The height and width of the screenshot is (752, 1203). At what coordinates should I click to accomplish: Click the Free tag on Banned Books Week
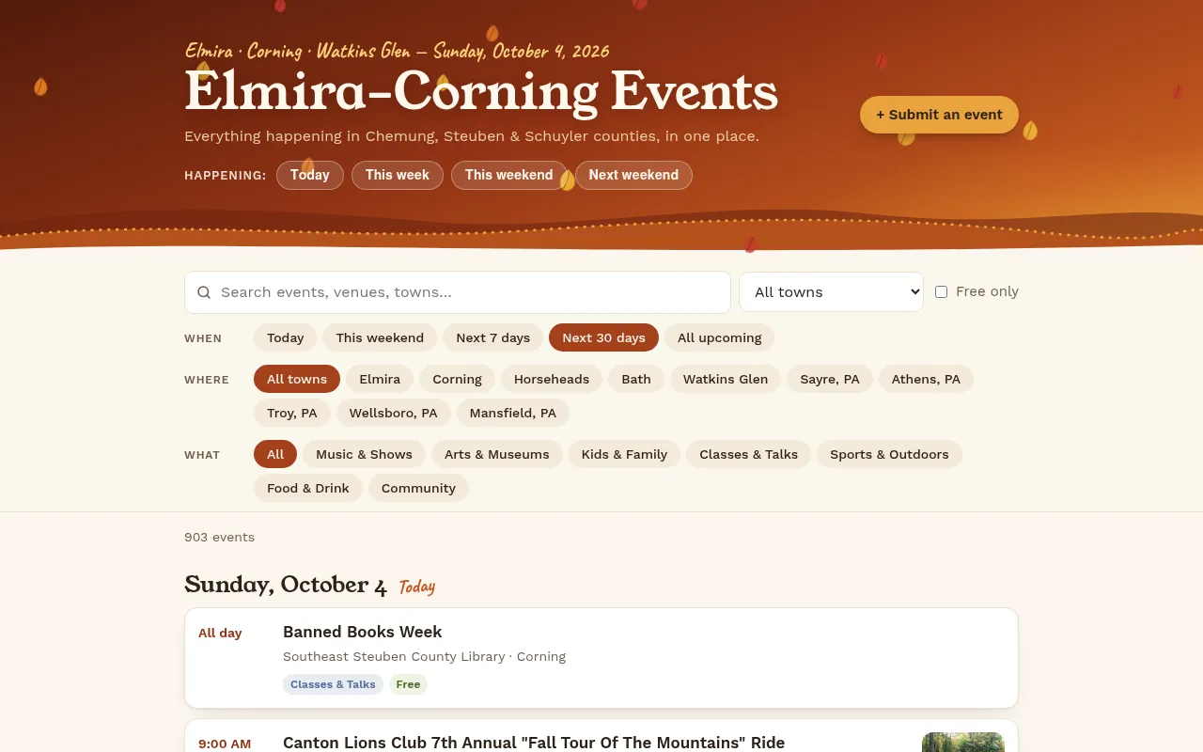coord(408,684)
